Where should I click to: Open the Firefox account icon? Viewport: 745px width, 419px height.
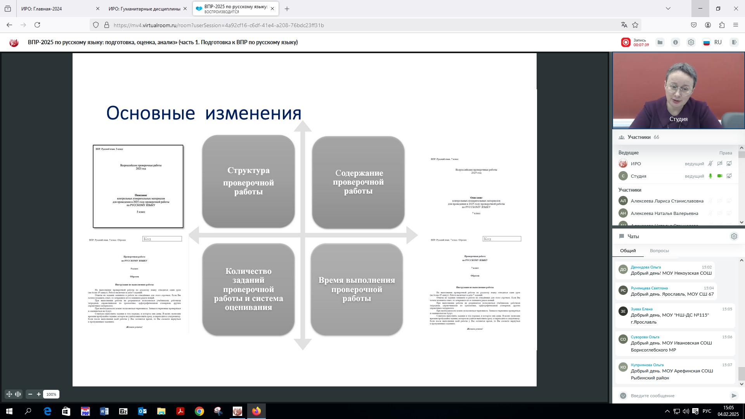(708, 25)
